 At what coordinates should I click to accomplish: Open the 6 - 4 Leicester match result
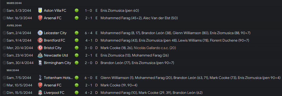(x=89, y=33)
